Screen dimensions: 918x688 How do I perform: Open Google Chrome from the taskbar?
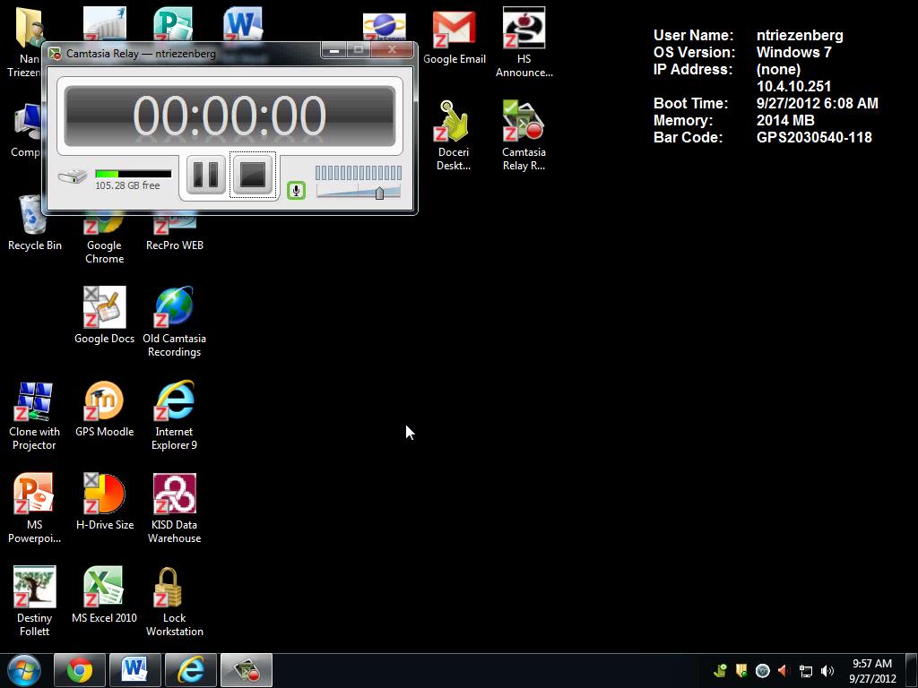coord(80,671)
